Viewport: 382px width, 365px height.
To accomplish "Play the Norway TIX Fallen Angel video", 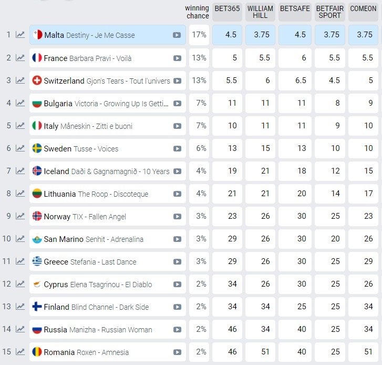I will point(177,217).
